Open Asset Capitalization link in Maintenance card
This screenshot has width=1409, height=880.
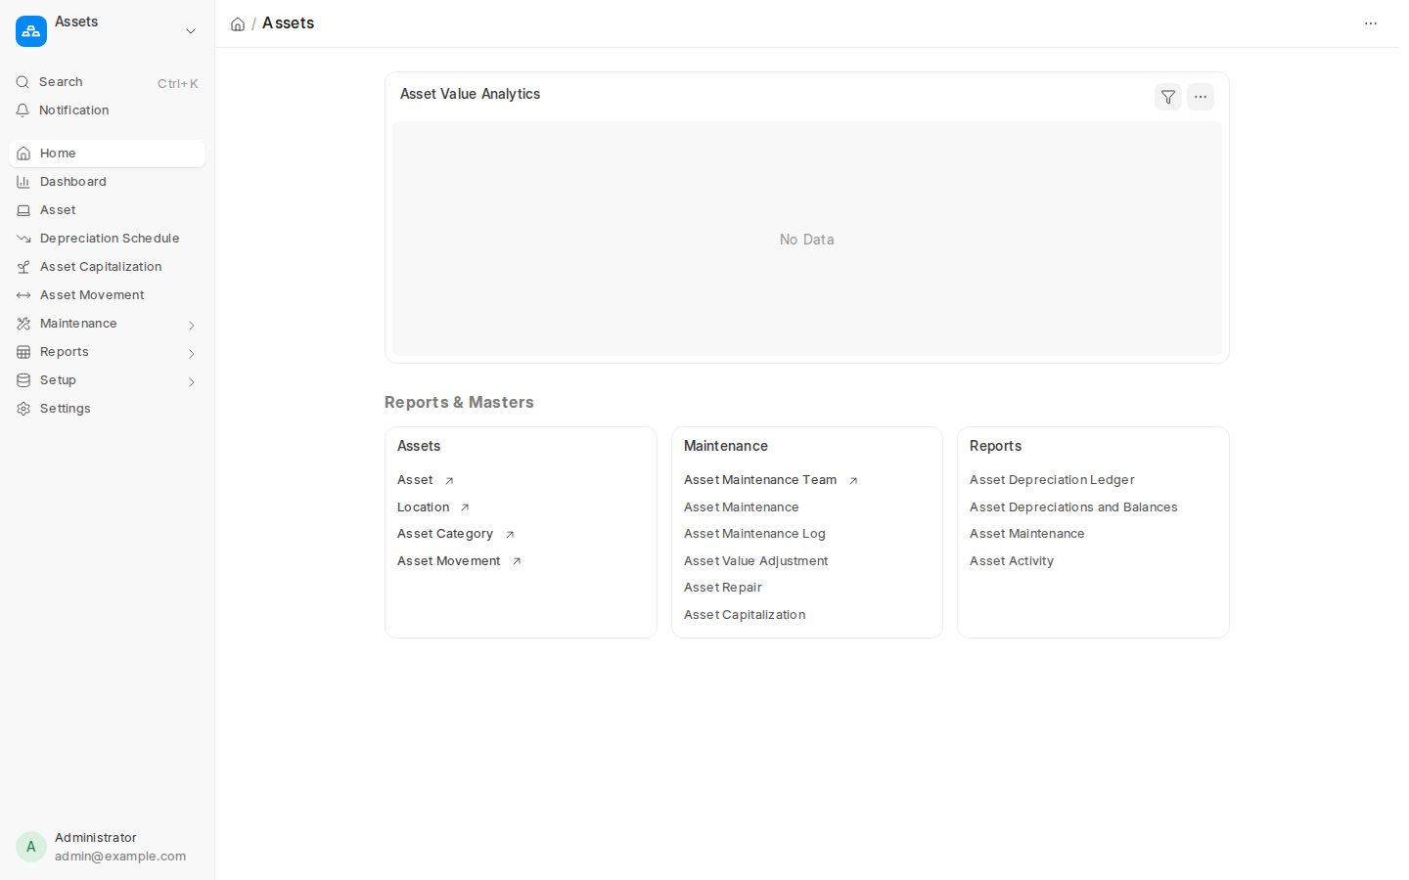745,615
